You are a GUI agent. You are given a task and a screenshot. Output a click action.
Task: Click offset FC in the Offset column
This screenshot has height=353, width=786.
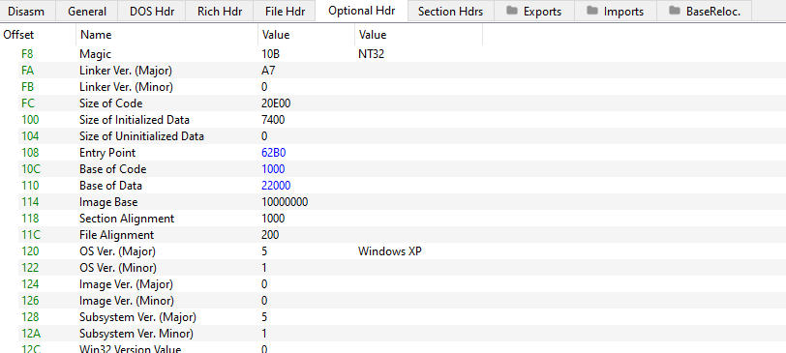tap(27, 103)
